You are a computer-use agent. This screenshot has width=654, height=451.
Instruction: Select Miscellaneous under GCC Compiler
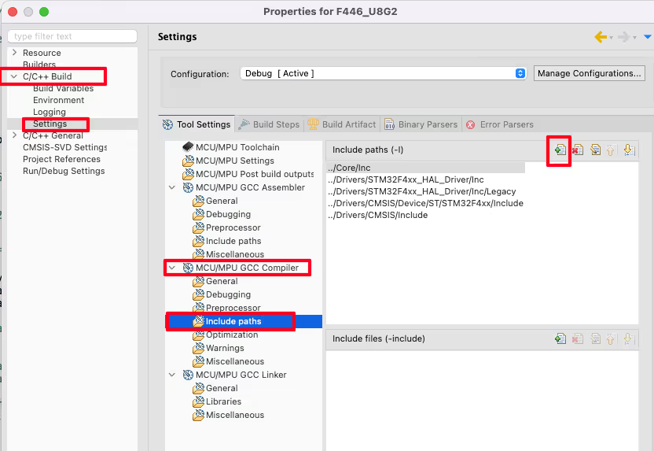[229, 361]
